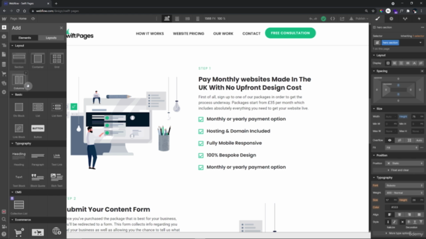Set display to Block
426x239 pixels.
click(x=388, y=63)
